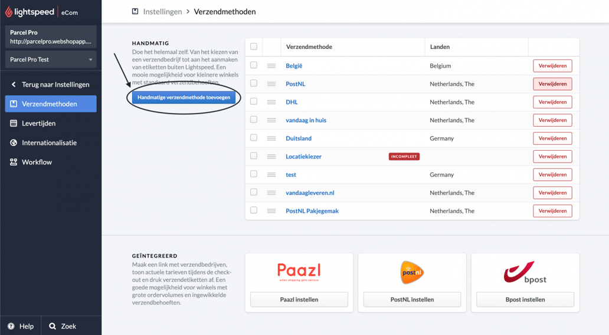Go back via Terug naar Instellingen arrow
This screenshot has width=609, height=335.
tap(14, 85)
